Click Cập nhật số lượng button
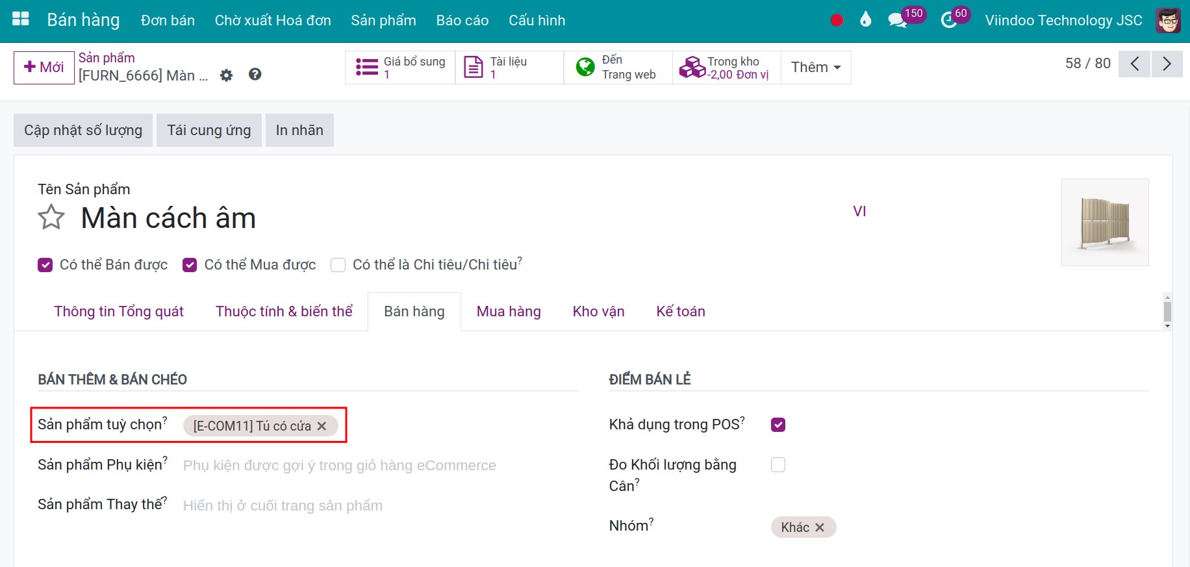 (83, 131)
